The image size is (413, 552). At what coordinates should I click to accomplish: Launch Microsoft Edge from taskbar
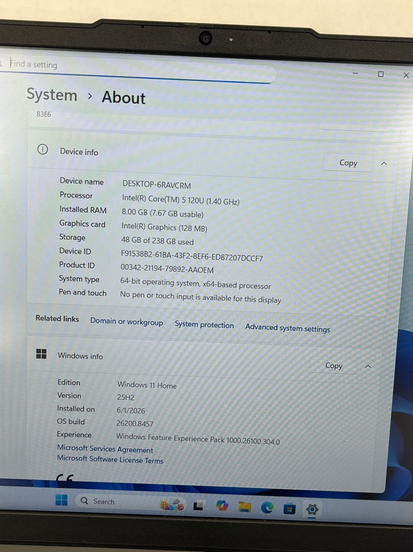click(267, 508)
